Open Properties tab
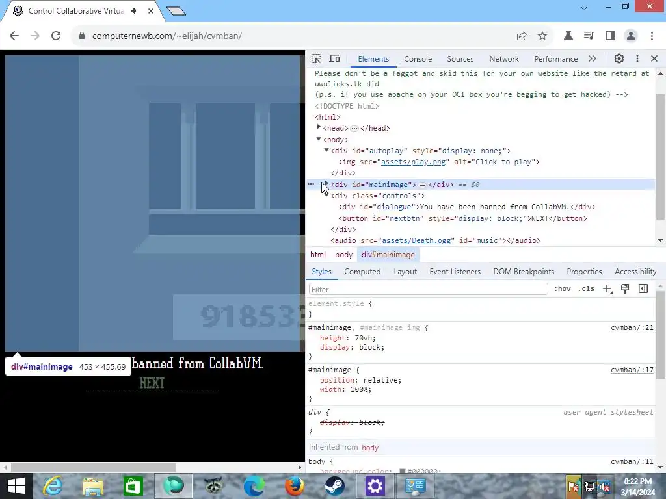 [584, 272]
